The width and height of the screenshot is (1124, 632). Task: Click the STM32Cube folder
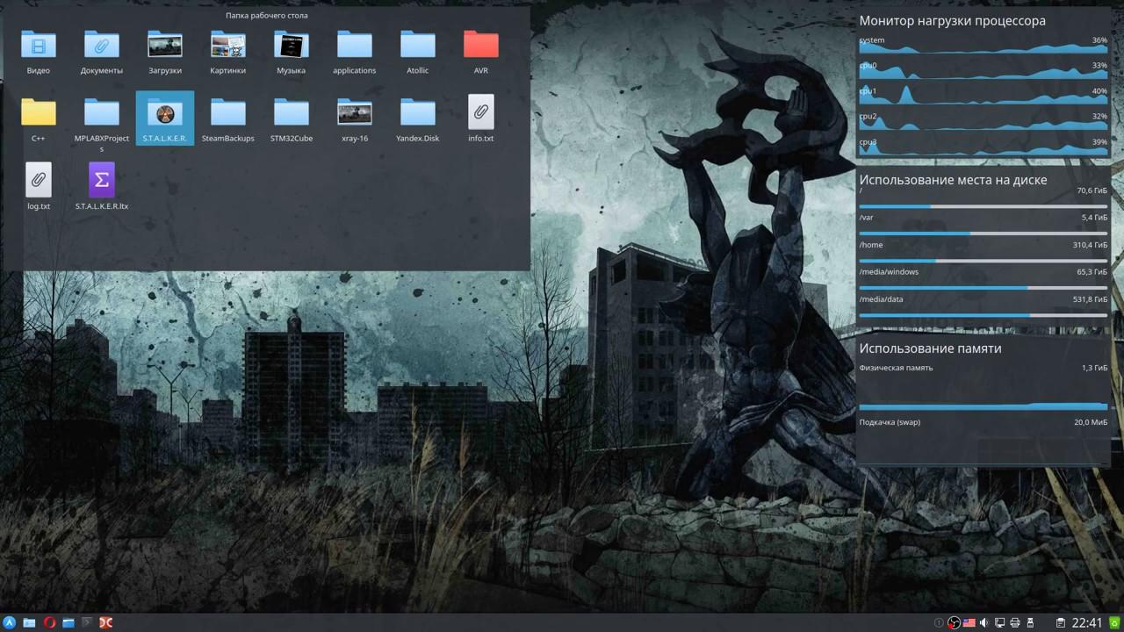tap(292, 120)
